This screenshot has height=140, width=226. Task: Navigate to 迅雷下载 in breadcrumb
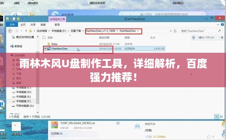[76, 31]
